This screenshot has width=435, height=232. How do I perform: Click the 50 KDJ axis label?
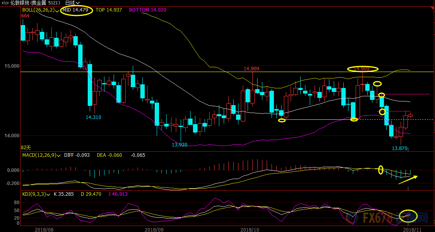click(x=17, y=211)
